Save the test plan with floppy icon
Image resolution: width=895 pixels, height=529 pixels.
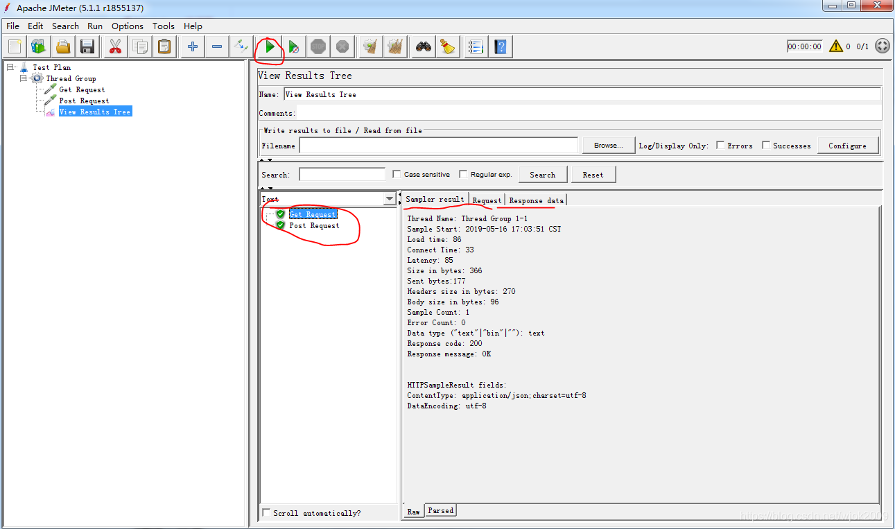(87, 47)
